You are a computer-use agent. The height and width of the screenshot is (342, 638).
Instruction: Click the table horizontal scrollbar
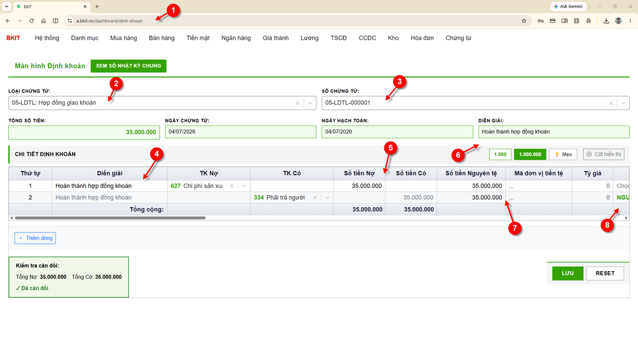pos(110,218)
